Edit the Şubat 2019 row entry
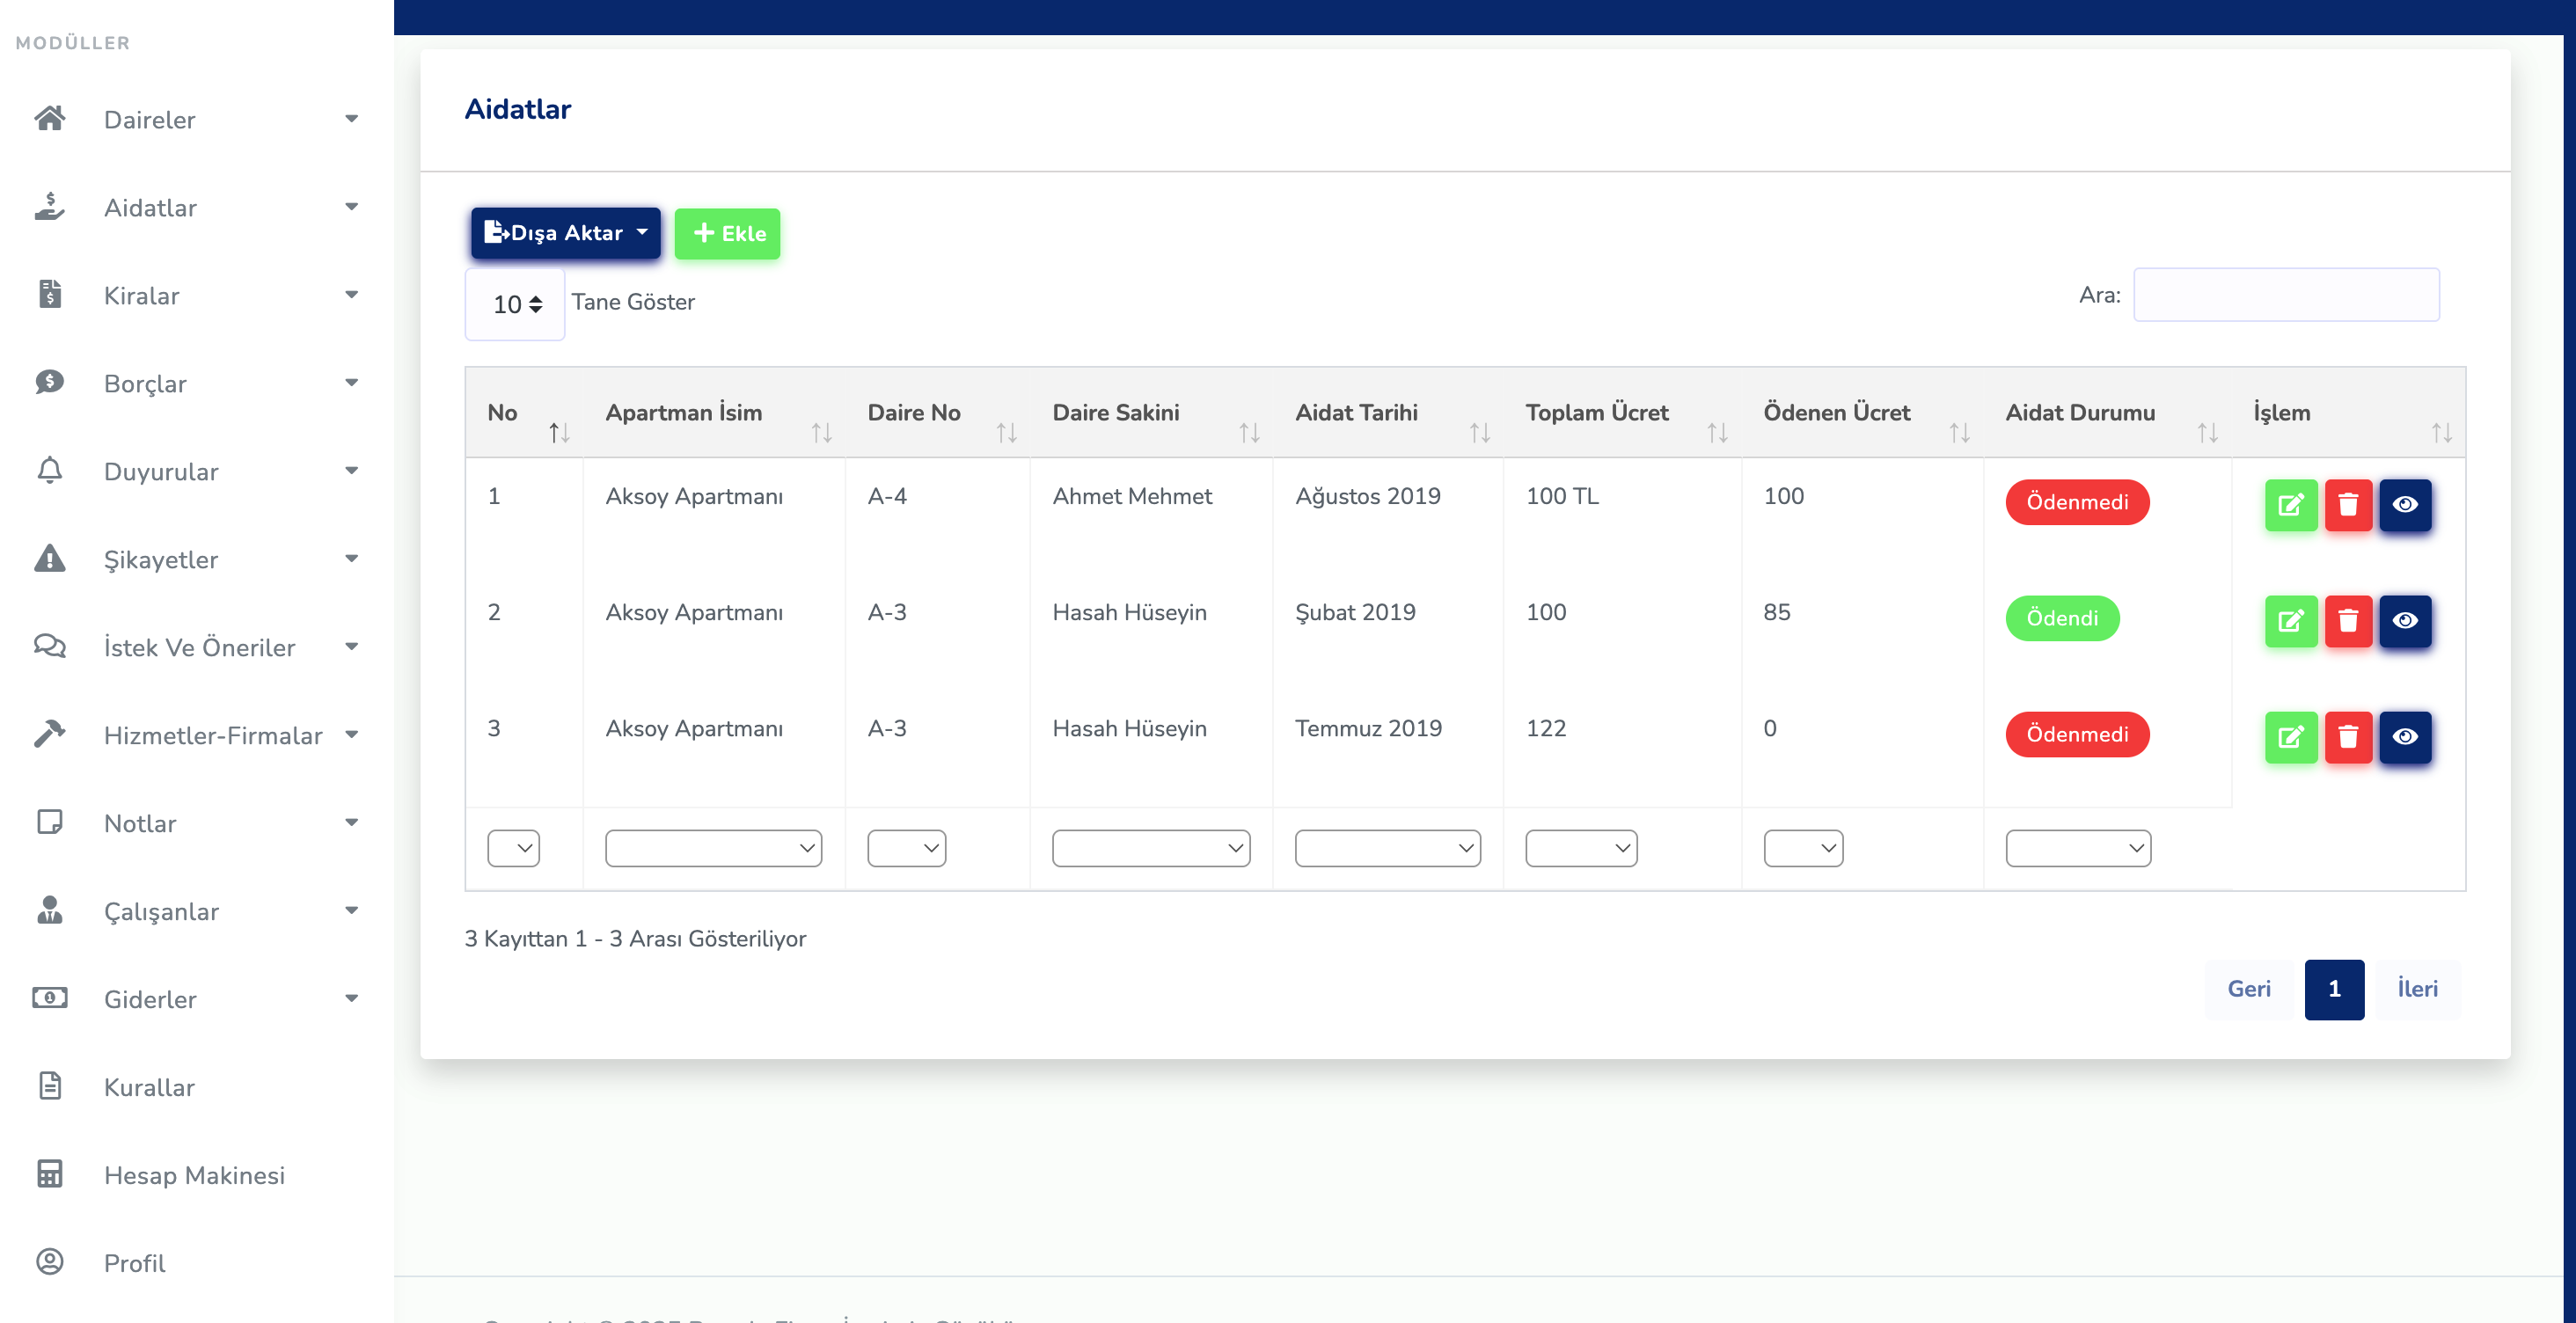The image size is (2576, 1323). point(2290,620)
